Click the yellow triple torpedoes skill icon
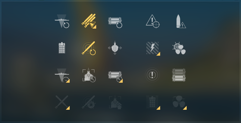This screenshot has width=241, height=123. click(89, 21)
